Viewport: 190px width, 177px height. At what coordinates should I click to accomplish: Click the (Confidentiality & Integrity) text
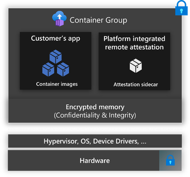(95, 115)
